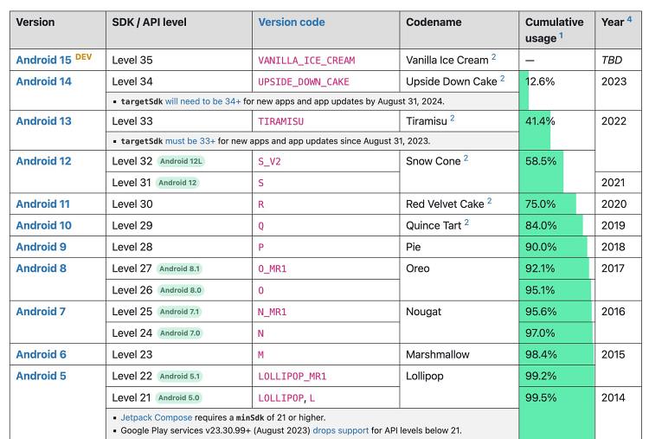Open the Android 6 version link
This screenshot has width=649, height=439.
coord(41,355)
